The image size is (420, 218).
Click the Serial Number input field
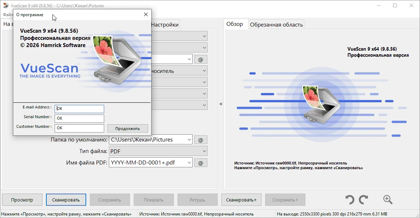(x=79, y=119)
